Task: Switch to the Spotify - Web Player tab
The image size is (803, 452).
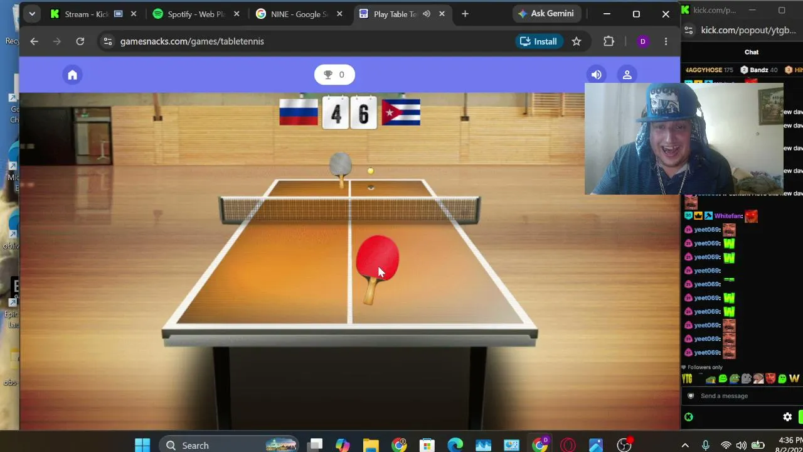Action: pos(195,14)
